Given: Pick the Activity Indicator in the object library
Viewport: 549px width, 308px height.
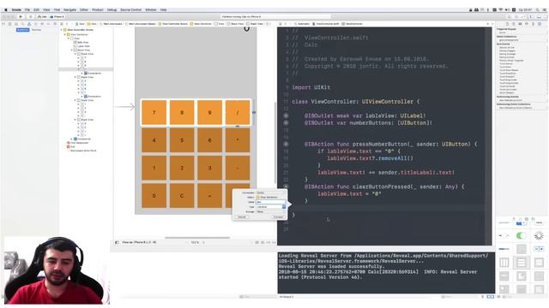Looking at the screenshot, I should coord(539,236).
